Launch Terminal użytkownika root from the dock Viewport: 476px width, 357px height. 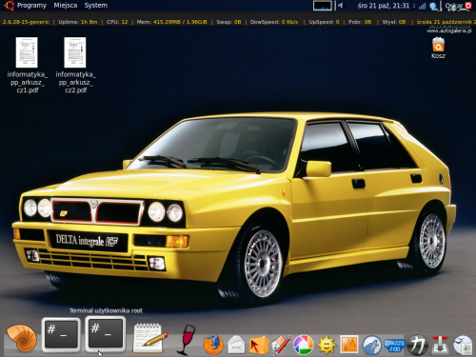105,334
